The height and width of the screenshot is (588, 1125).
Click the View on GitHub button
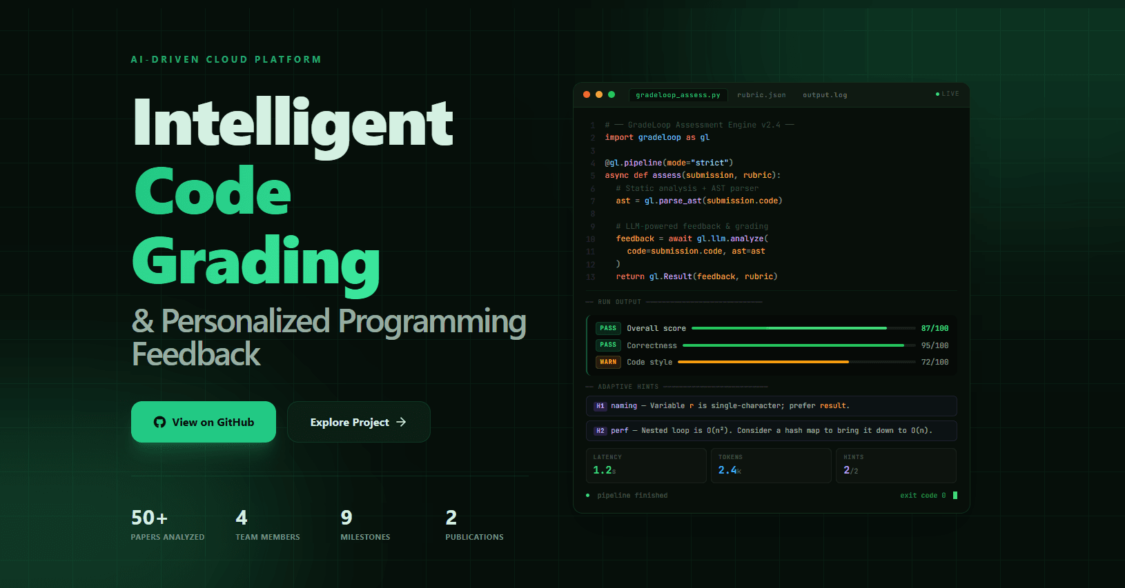click(x=204, y=422)
